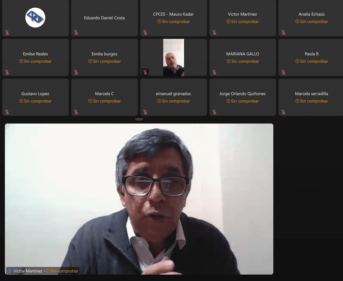The image size is (343, 281).
Task: Click active microphone icon in main video label
Action: point(9,271)
